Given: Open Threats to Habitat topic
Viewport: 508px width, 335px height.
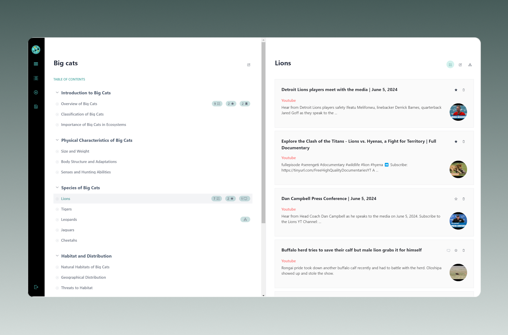Looking at the screenshot, I should pyautogui.click(x=77, y=288).
